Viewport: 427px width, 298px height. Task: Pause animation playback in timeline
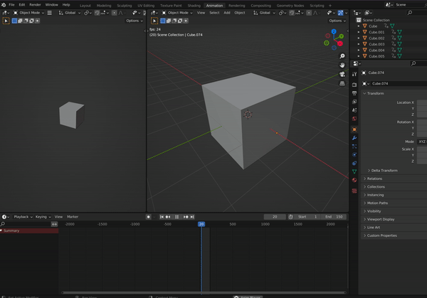pyautogui.click(x=176, y=216)
